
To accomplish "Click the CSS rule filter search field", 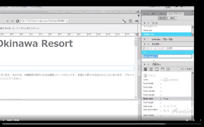I will 168,48.
